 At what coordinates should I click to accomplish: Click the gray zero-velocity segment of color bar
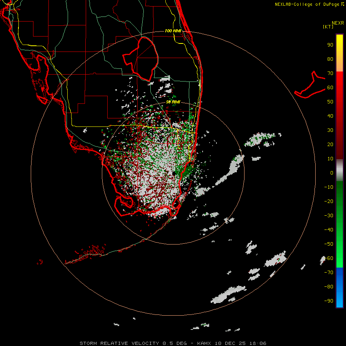[339, 170]
